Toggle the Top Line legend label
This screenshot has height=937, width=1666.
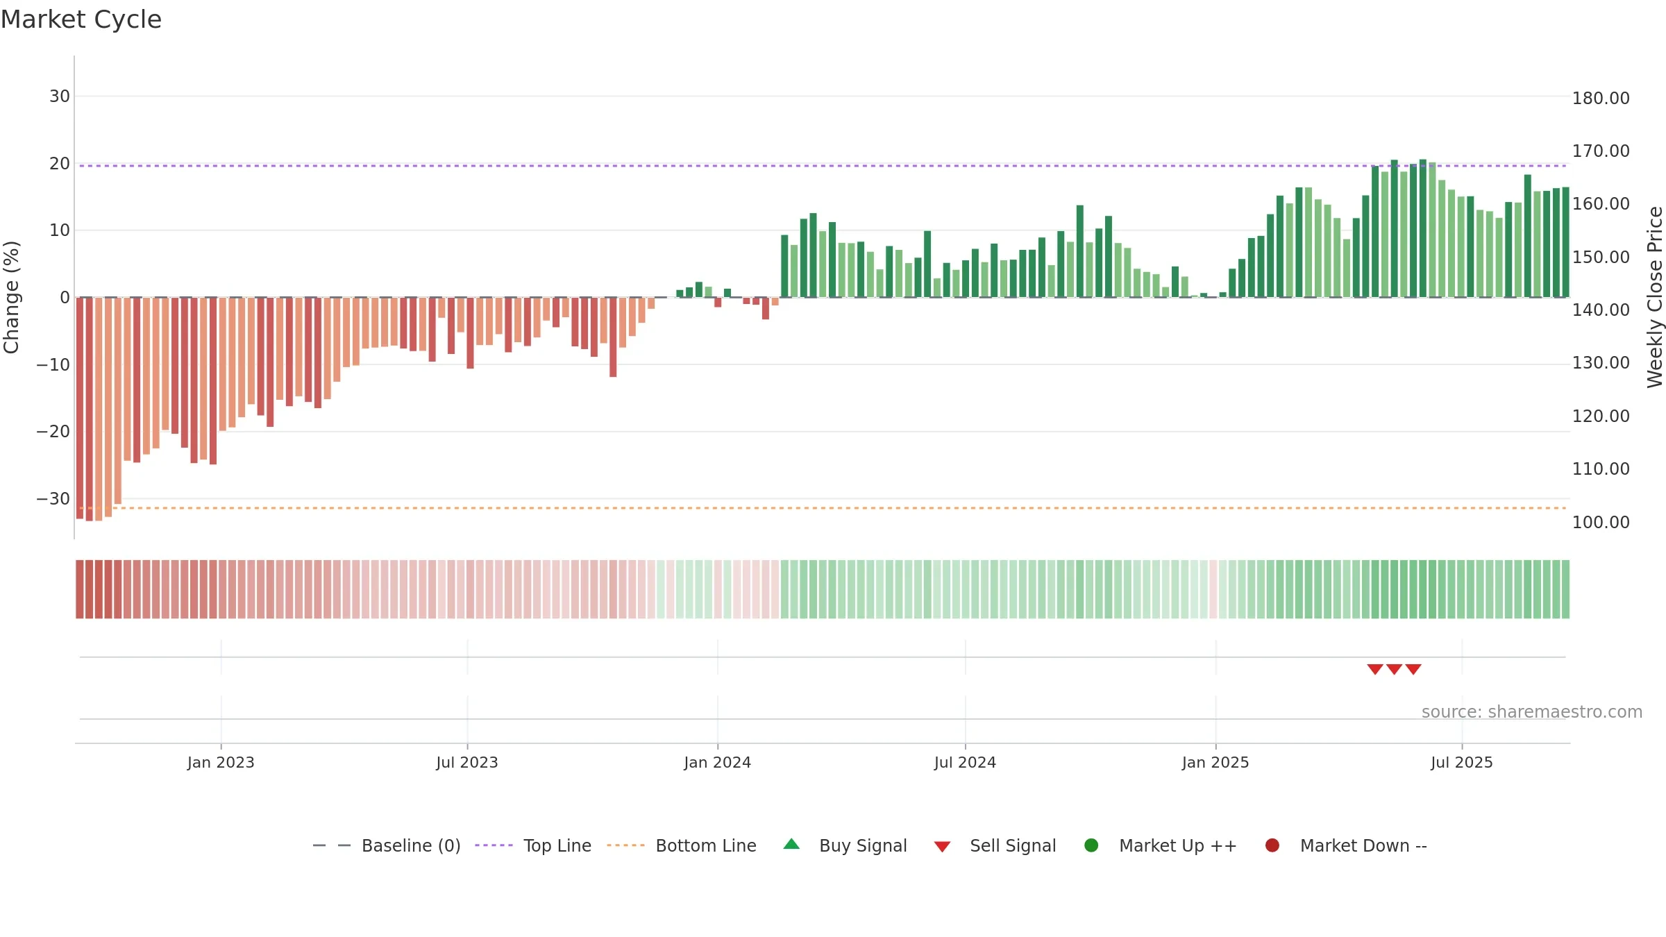[x=557, y=845]
